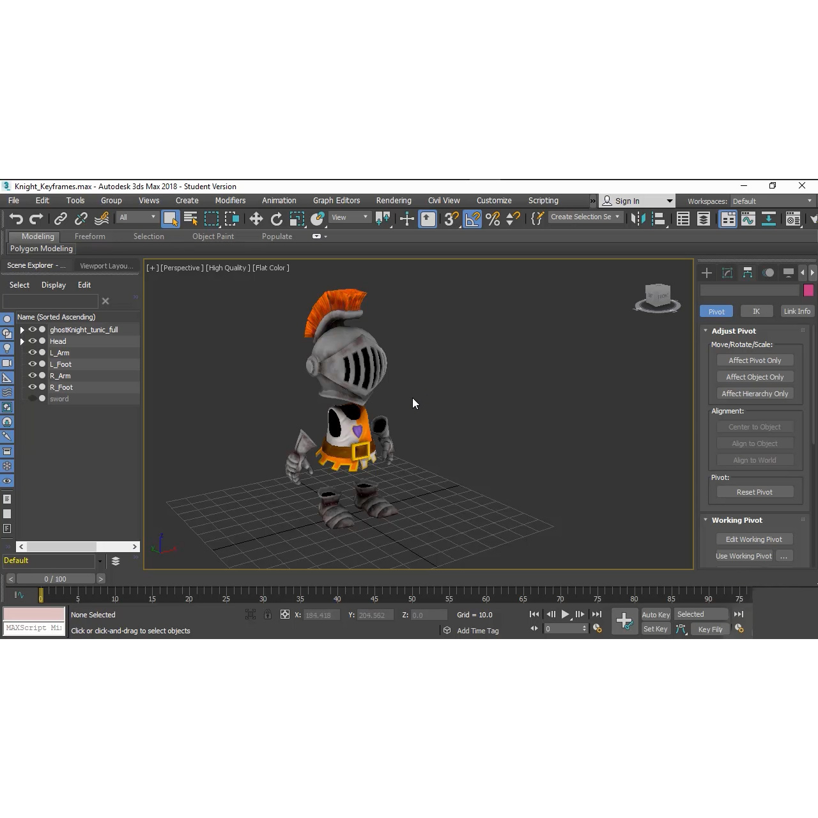
Task: Toggle the Angle Snap icon
Action: tap(472, 219)
